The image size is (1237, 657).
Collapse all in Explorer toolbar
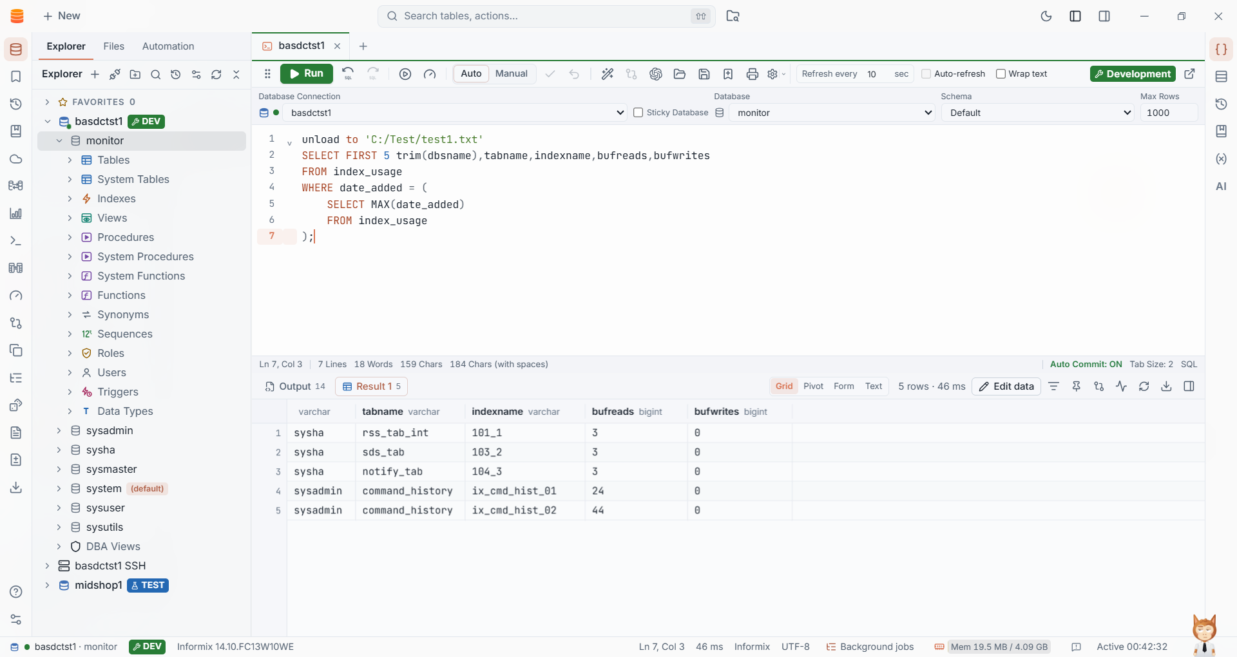coord(236,75)
